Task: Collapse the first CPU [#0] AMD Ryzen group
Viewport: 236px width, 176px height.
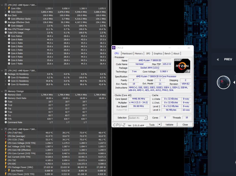Action: coord(2,5)
